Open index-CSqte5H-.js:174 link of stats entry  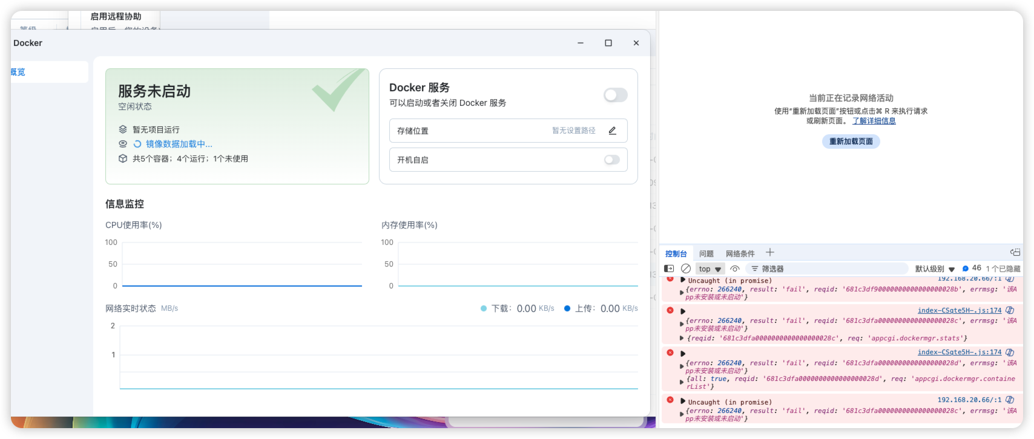coord(959,310)
